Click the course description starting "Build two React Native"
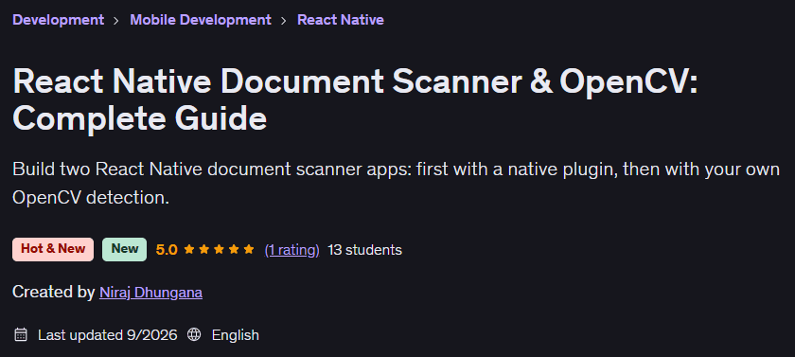 (396, 183)
